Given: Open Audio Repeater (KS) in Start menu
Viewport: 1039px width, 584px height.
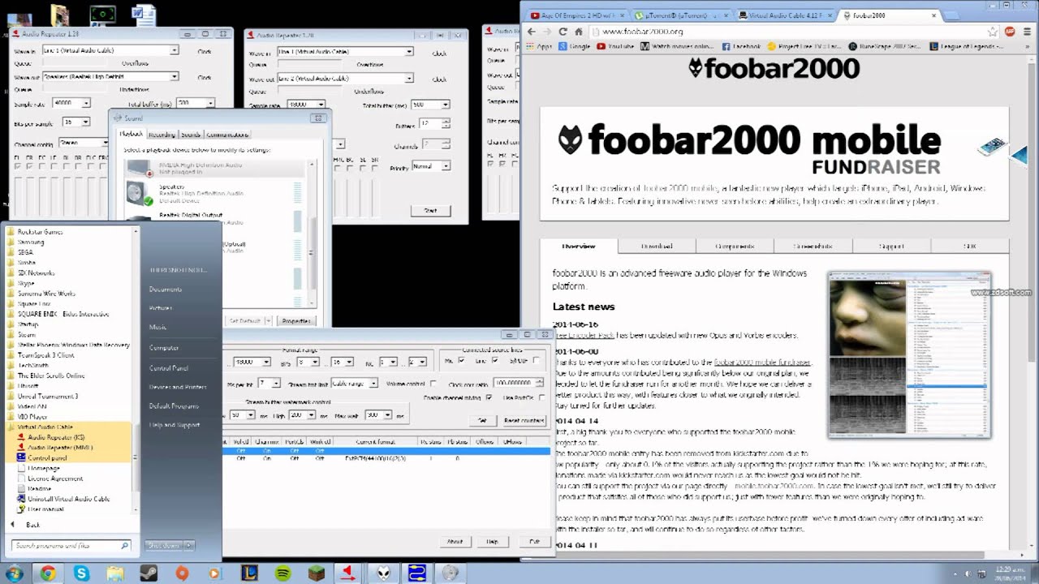Looking at the screenshot, I should [x=55, y=437].
